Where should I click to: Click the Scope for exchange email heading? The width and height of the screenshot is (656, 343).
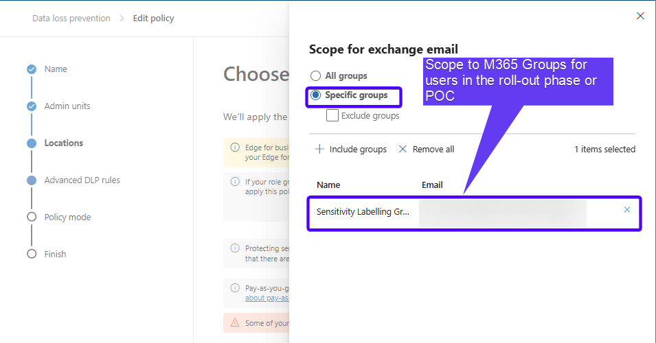[x=384, y=49]
